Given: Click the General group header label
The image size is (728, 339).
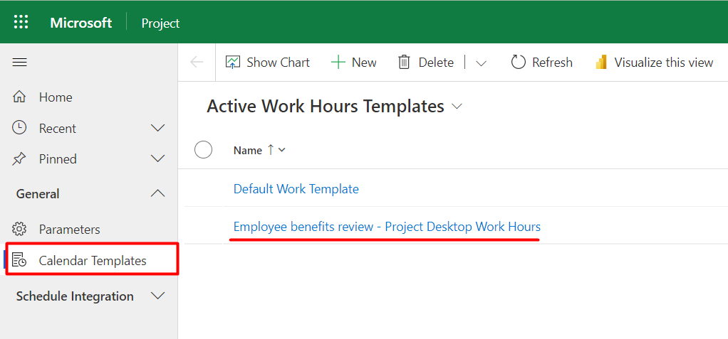Looking at the screenshot, I should click(38, 193).
